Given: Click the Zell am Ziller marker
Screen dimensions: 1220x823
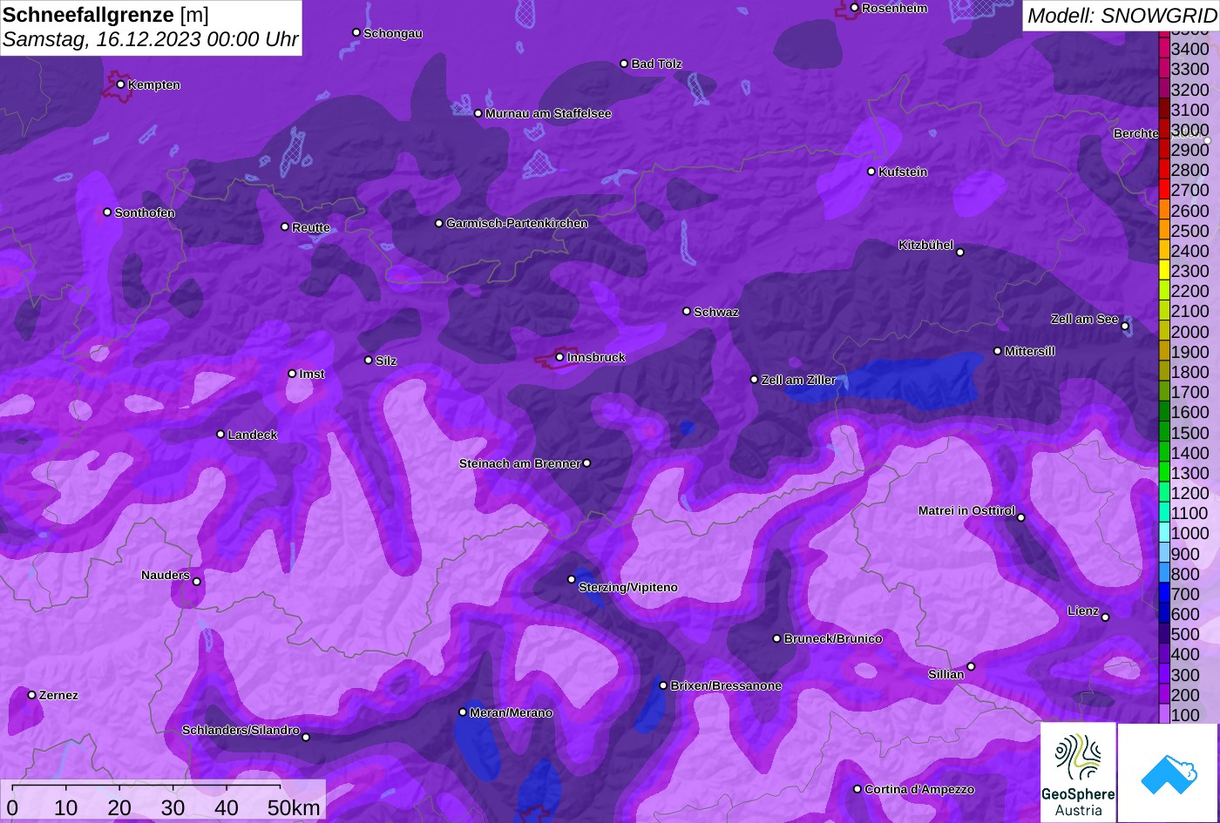Looking at the screenshot, I should pos(754,380).
